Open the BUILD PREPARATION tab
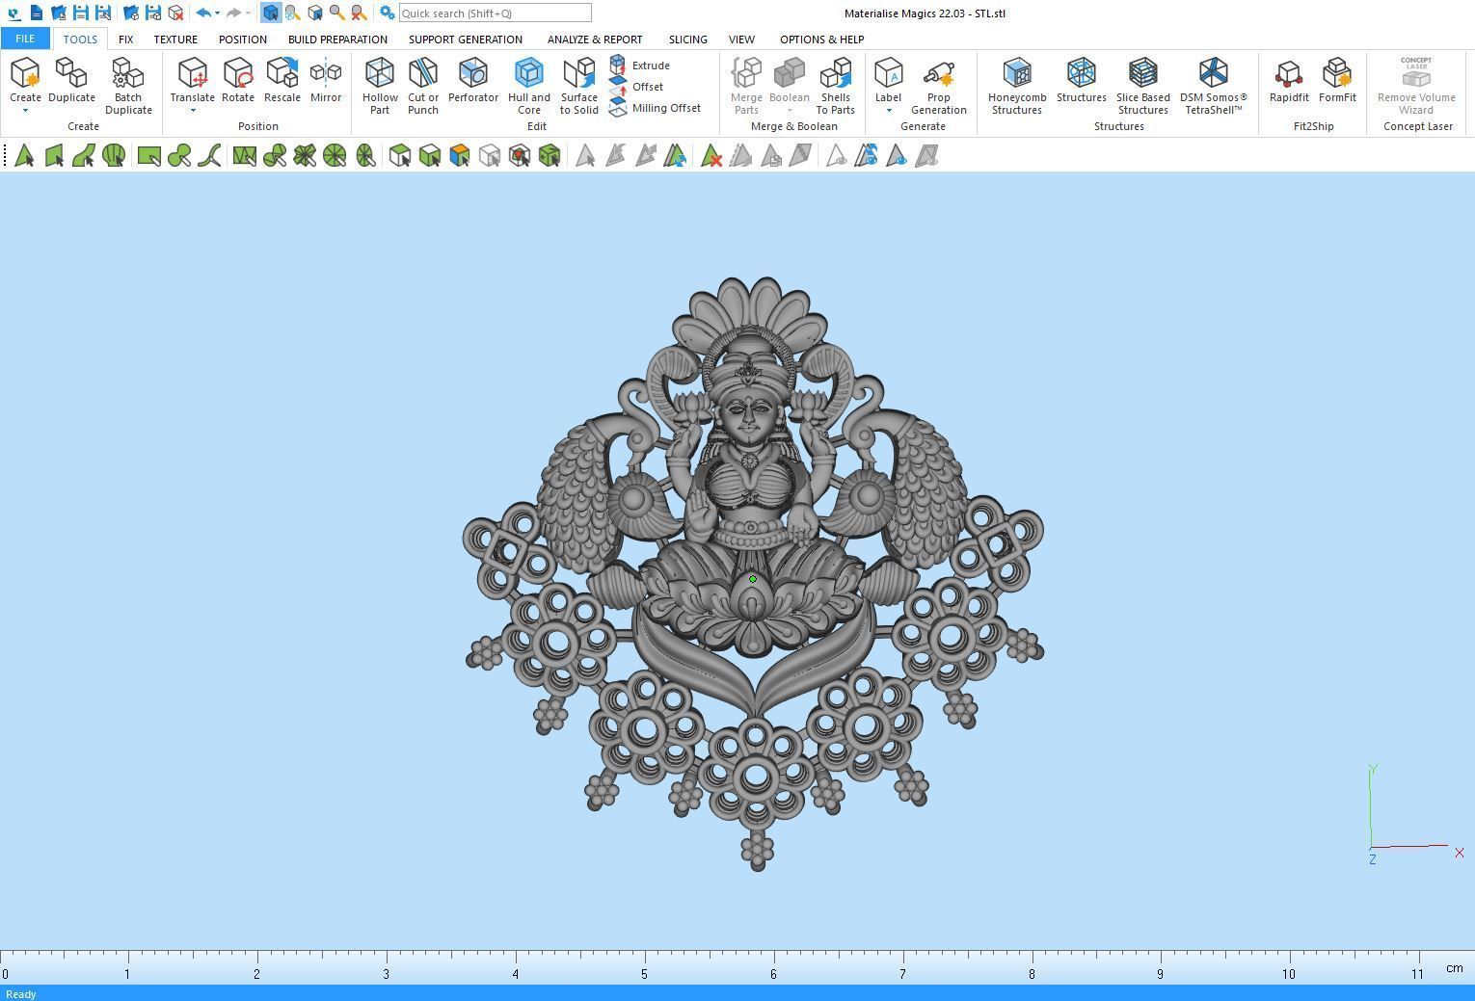The width and height of the screenshot is (1475, 1001). coord(337,40)
